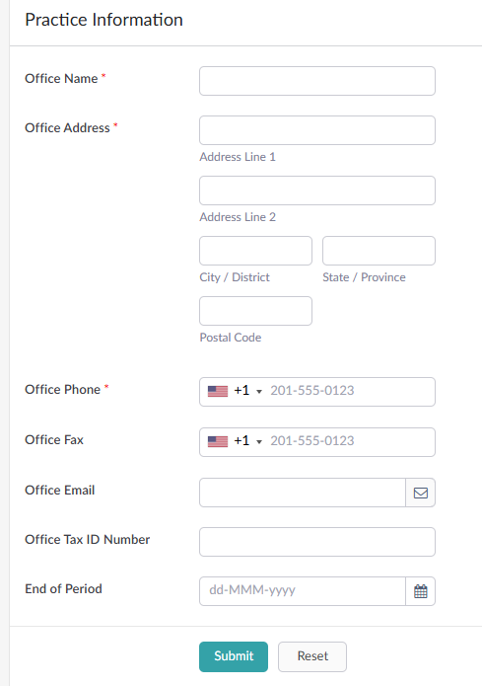Click the Postal Code input box
The image size is (482, 686).
tap(255, 311)
